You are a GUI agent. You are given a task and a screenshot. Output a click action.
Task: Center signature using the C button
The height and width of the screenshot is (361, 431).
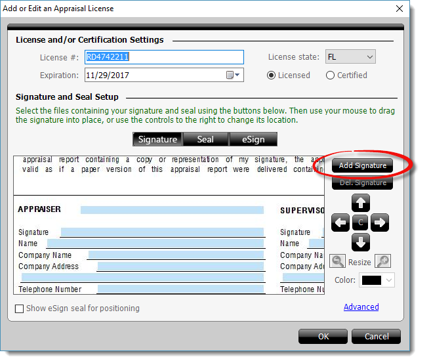click(x=360, y=223)
